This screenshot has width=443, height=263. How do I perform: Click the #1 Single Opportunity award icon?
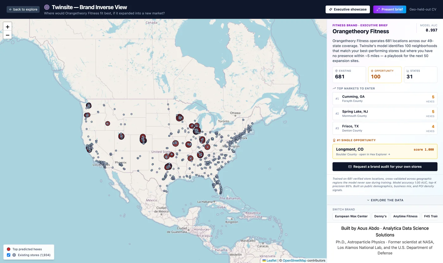pos(334,140)
